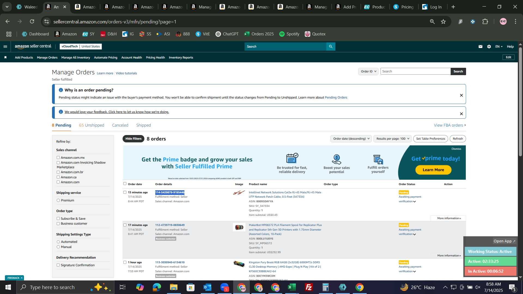
Task: Open the Quotex bookmark
Action: (x=315, y=34)
